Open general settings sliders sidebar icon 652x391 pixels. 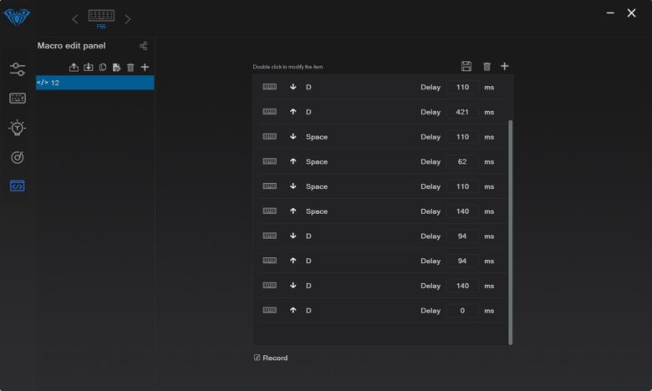click(17, 69)
